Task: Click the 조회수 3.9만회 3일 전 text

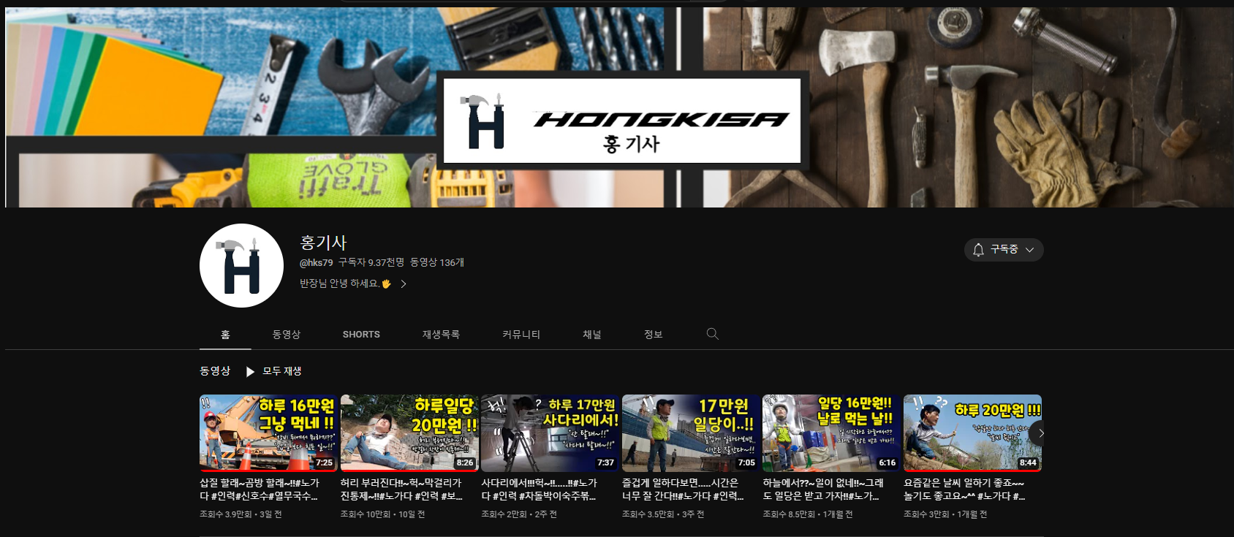Action: pos(241,514)
